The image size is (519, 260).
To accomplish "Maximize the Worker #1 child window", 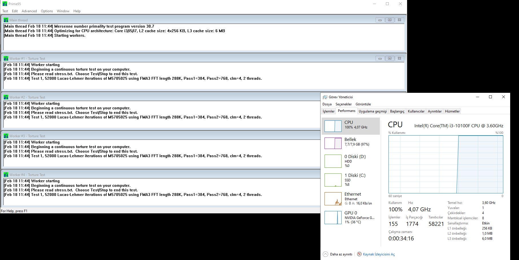I will (x=390, y=58).
